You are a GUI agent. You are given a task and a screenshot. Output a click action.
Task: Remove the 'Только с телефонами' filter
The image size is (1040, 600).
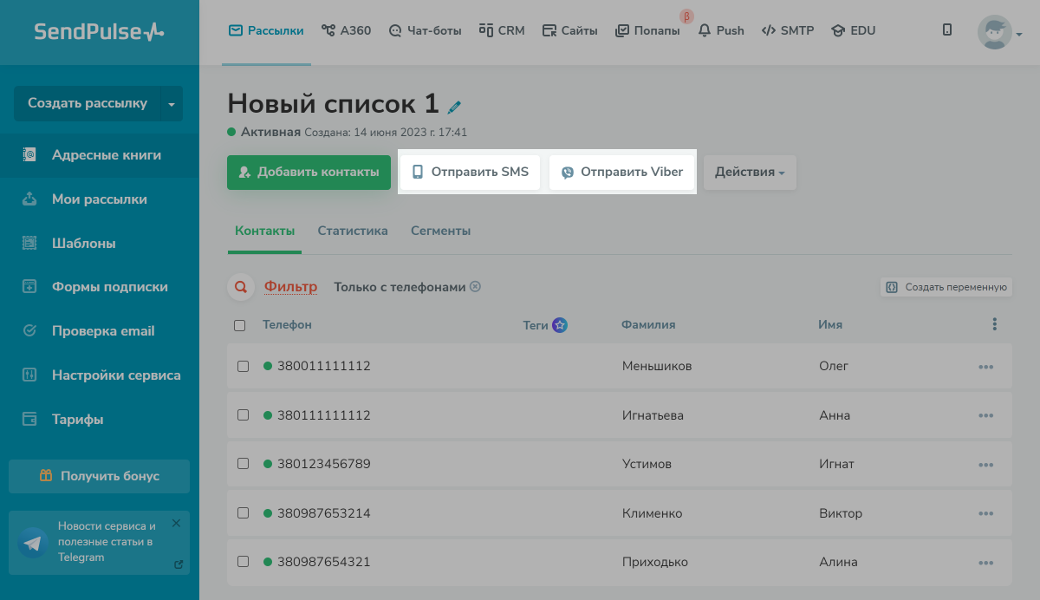click(x=475, y=287)
